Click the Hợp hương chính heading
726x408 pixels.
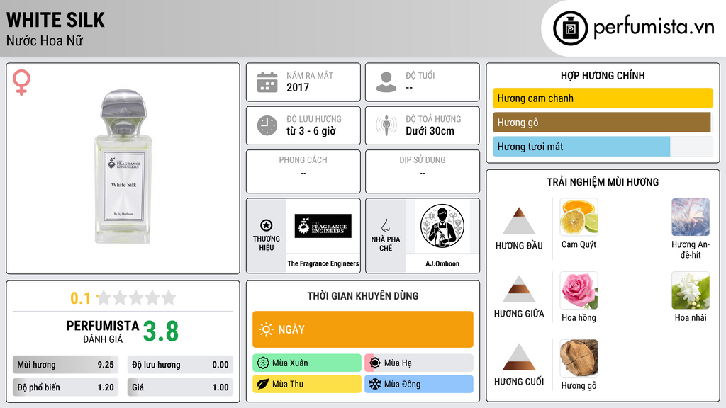tap(603, 75)
